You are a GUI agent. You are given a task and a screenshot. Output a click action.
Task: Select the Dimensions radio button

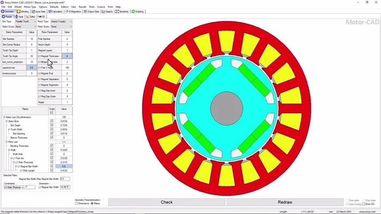click(77, 204)
